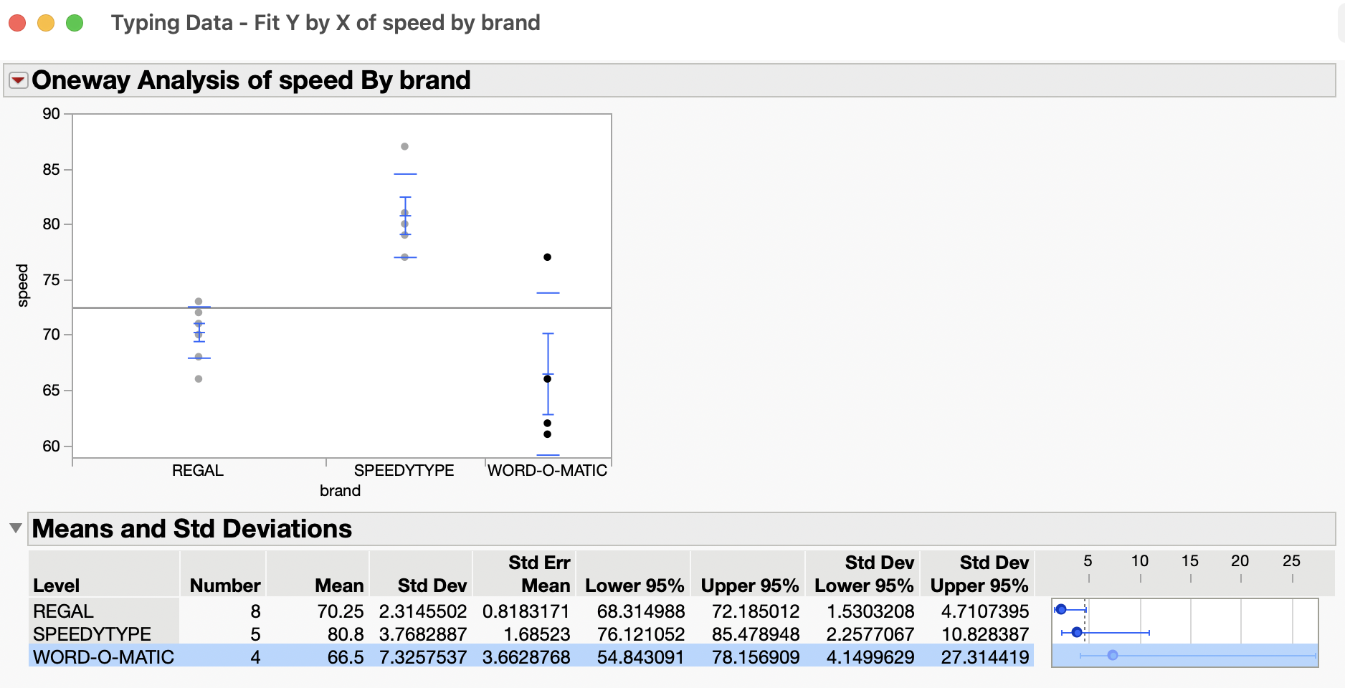Click the Mean column header
The width and height of the screenshot is (1345, 688).
coord(342,586)
